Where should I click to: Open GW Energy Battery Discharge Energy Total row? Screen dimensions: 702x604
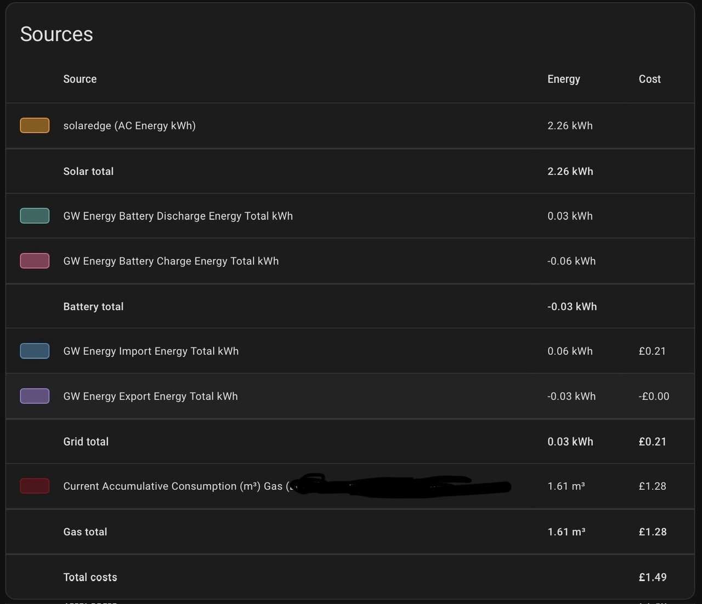[350, 216]
